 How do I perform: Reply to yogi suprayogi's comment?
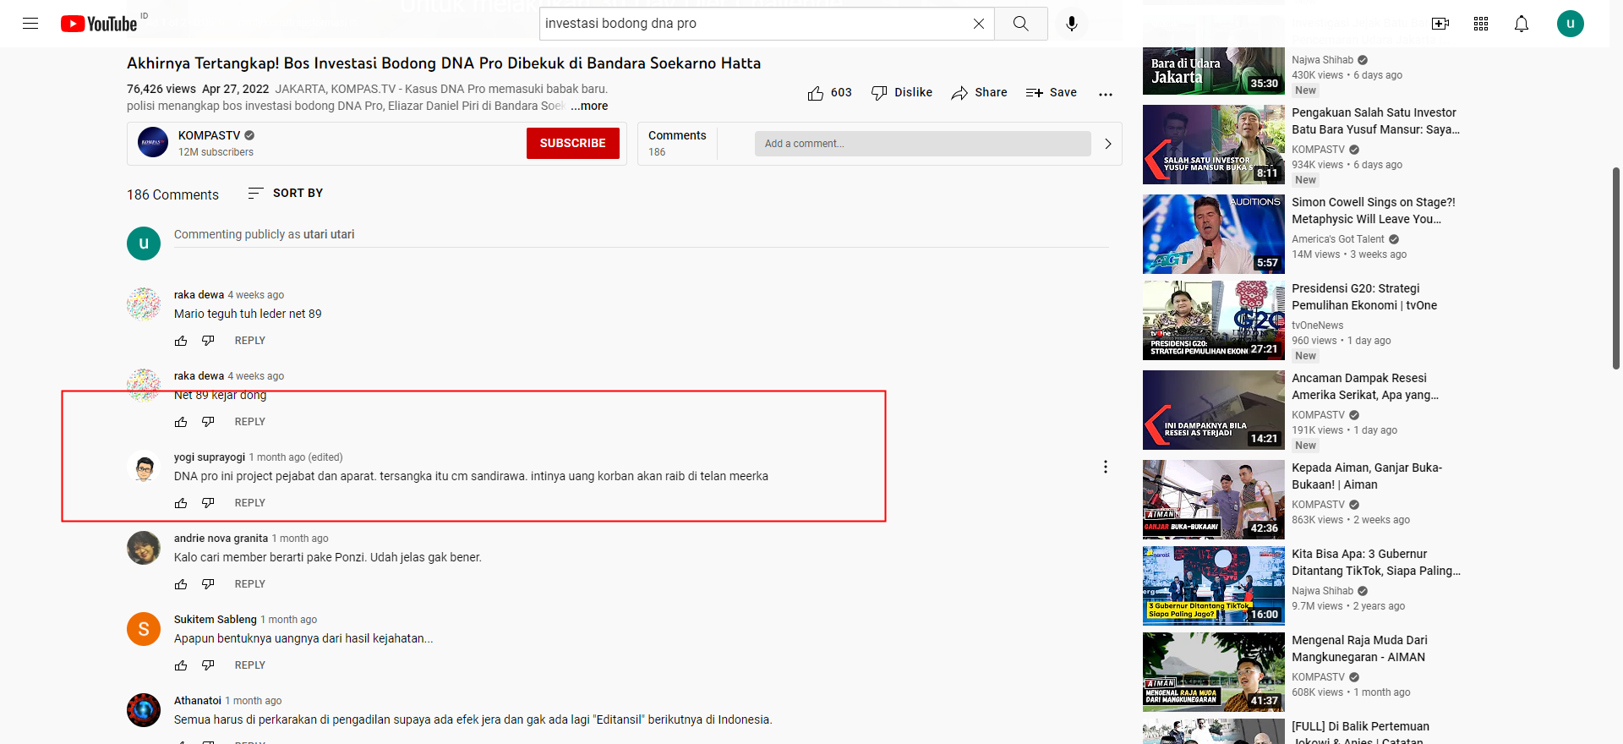coord(250,503)
